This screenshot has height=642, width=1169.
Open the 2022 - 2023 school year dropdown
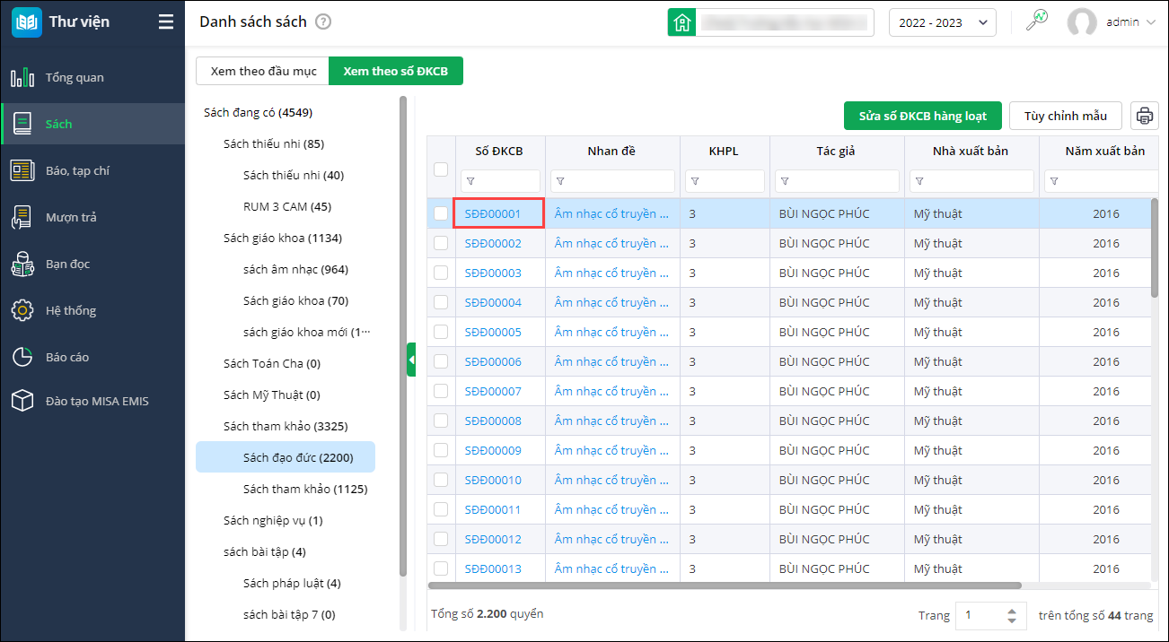click(x=942, y=22)
